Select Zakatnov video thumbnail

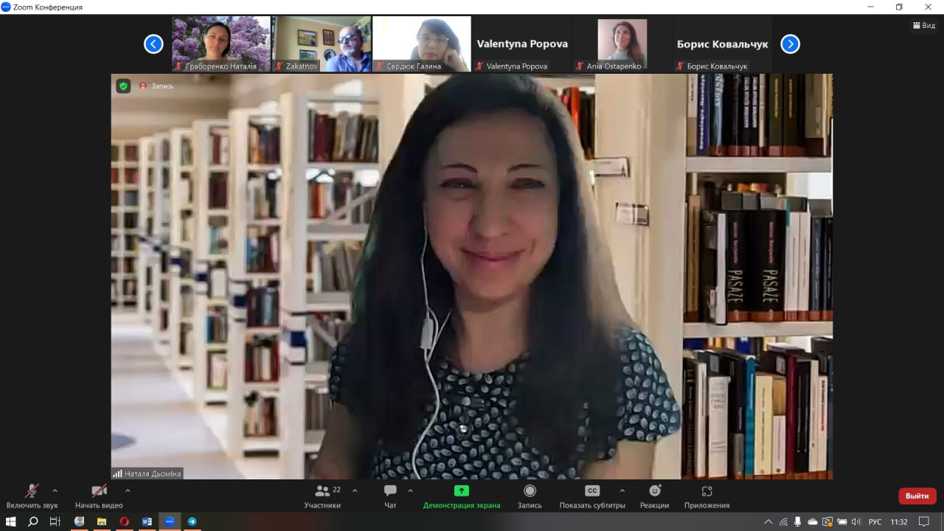point(322,44)
